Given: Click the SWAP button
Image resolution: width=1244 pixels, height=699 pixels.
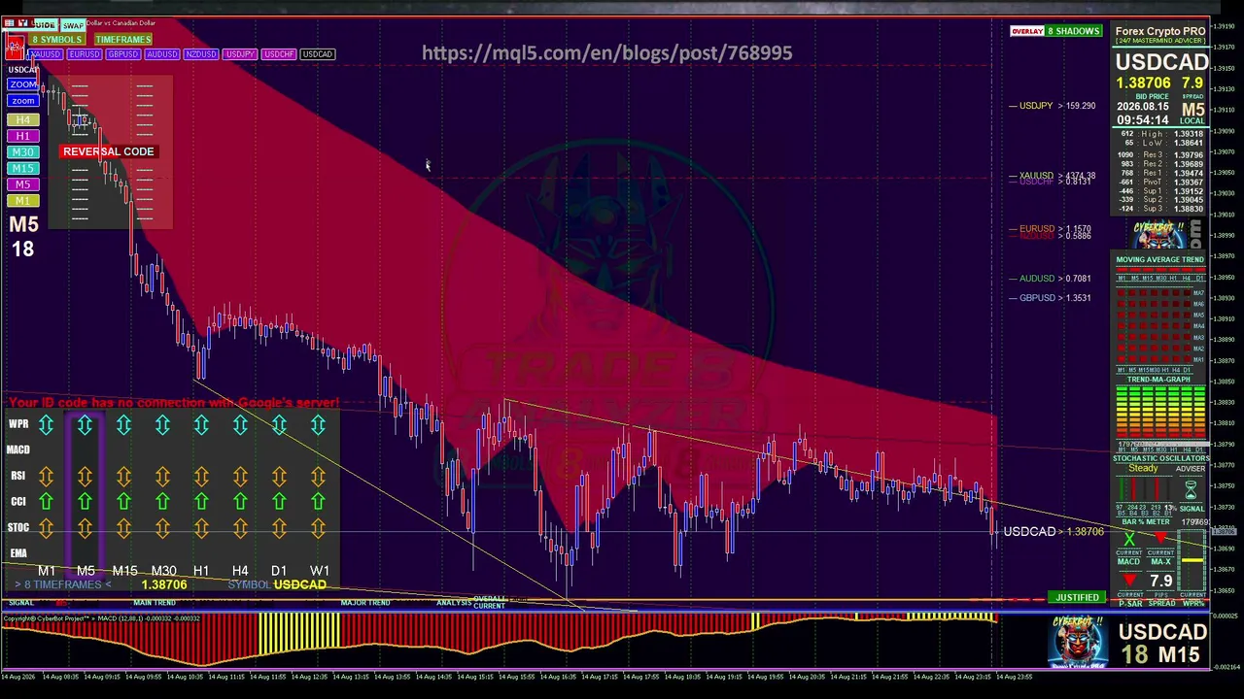Looking at the screenshot, I should tap(73, 25).
